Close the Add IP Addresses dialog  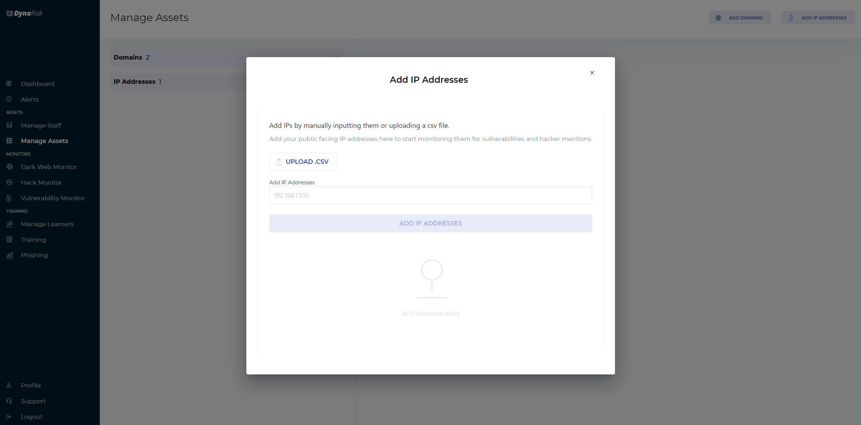pos(592,73)
